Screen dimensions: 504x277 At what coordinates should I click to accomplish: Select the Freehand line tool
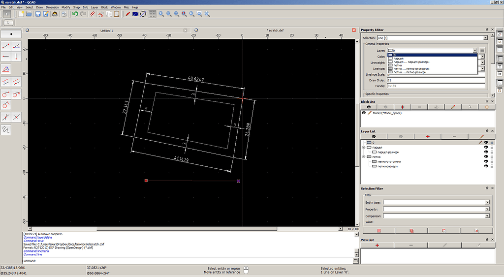pyautogui.click(x=6, y=130)
